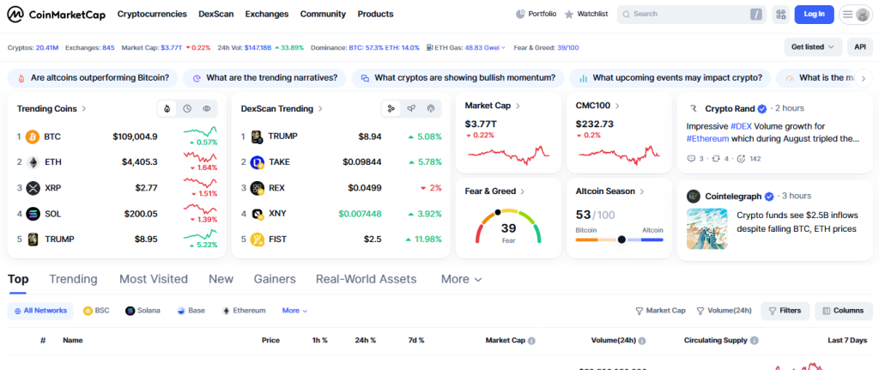Open the Fear & Greed card chevron
Screen dimensions: 879x370
pos(523,191)
